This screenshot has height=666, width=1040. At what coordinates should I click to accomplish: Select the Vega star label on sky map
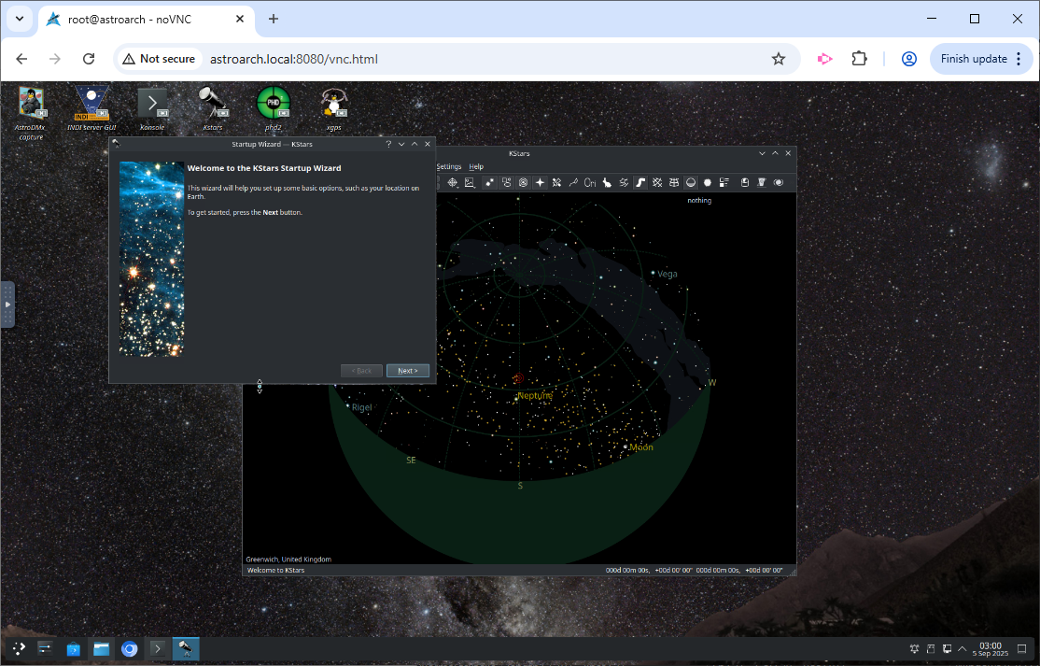coord(668,274)
